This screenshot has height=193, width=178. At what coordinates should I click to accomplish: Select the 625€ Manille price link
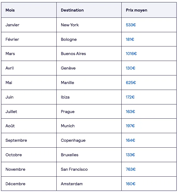(x=131, y=83)
